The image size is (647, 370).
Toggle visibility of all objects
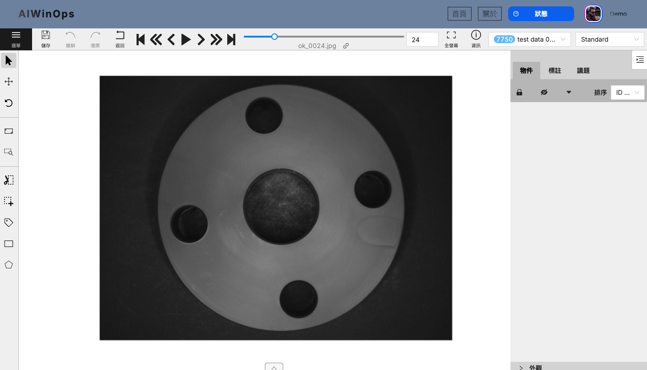(x=544, y=92)
